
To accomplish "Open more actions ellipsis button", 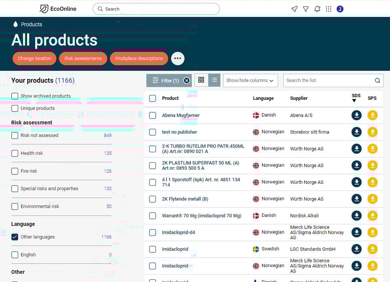I will coord(178,59).
